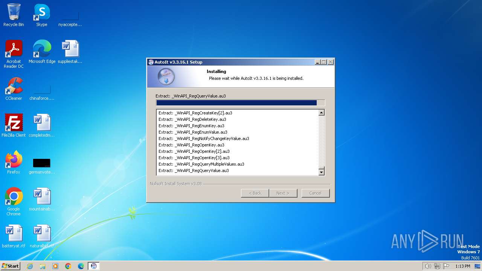Viewport: 482px width, 271px height.
Task: Close the AutoIt Setup window
Action: click(x=331, y=62)
